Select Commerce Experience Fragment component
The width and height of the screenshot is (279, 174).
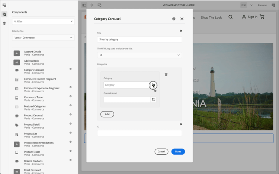tap(43, 90)
